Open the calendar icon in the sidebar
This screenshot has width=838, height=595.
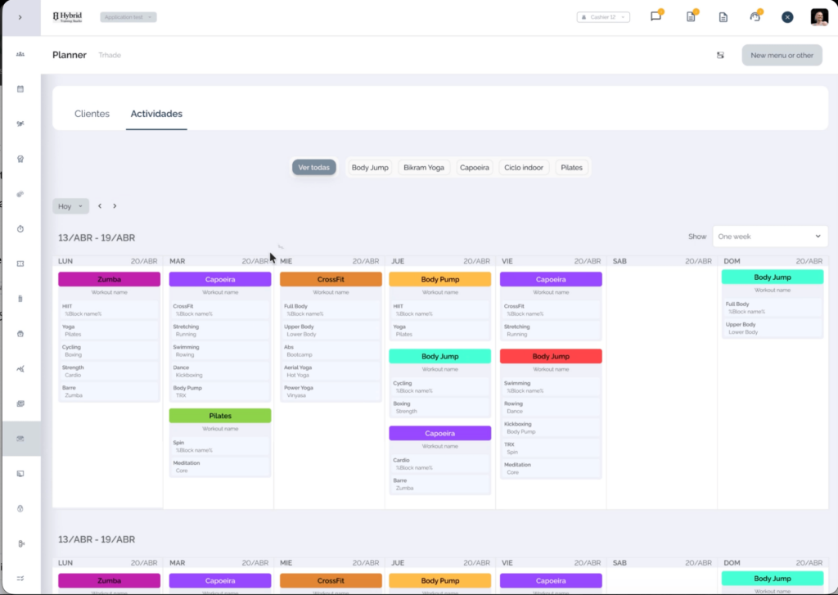(20, 88)
